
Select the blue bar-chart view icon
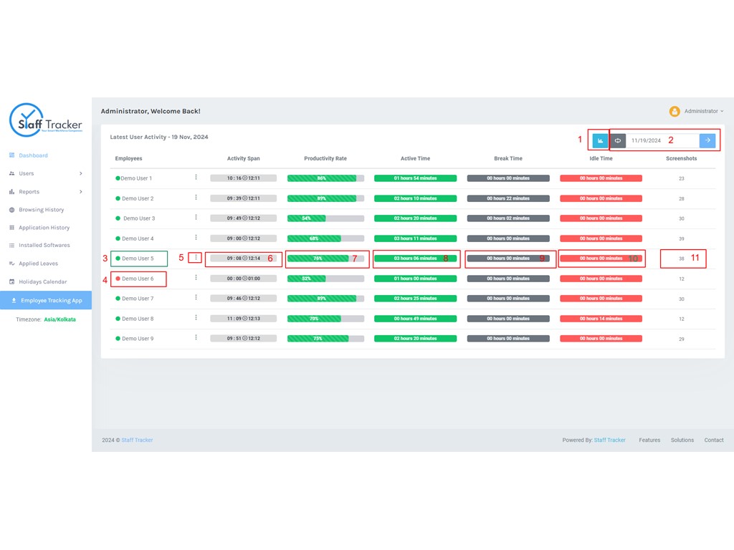click(600, 140)
